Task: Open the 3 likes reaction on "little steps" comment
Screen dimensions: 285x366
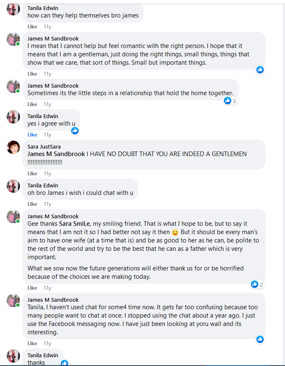Action: [x=230, y=101]
